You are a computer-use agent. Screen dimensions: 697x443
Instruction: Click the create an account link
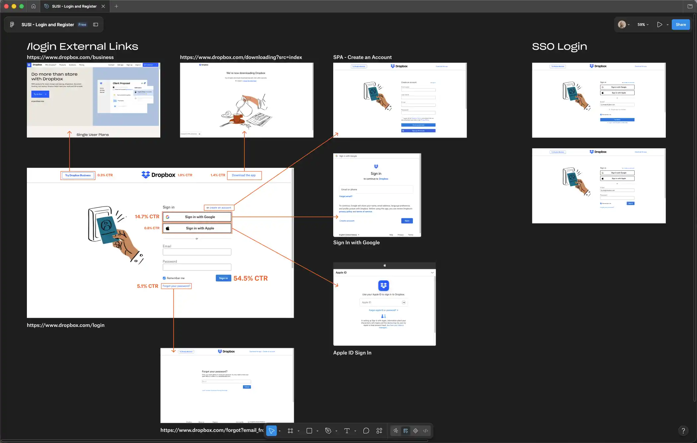pyautogui.click(x=220, y=208)
